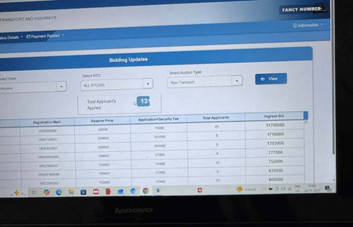Click the Reserve Price column header
The image size is (353, 227).
102,121
